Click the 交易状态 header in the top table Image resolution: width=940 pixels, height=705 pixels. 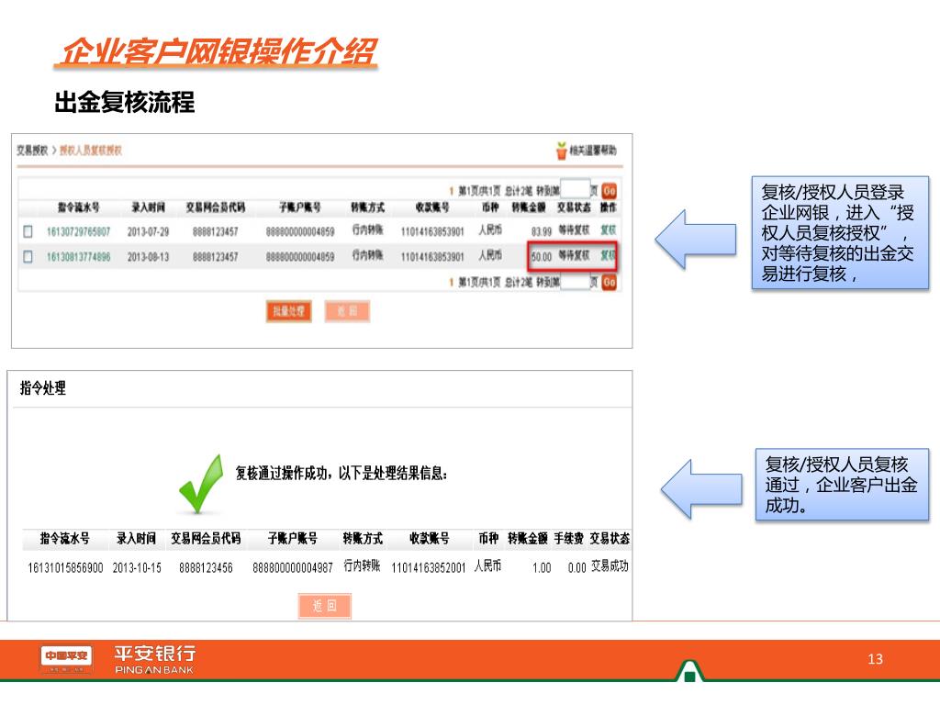pos(574,207)
